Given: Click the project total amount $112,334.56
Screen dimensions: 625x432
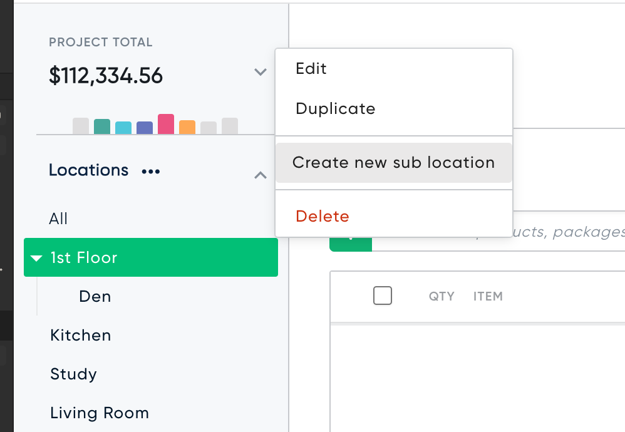Looking at the screenshot, I should [106, 75].
